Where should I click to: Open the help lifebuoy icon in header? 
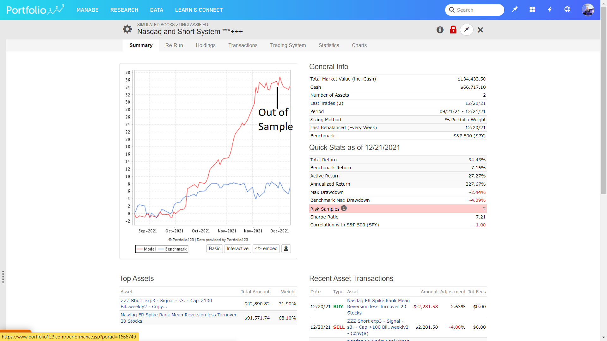pos(567,9)
